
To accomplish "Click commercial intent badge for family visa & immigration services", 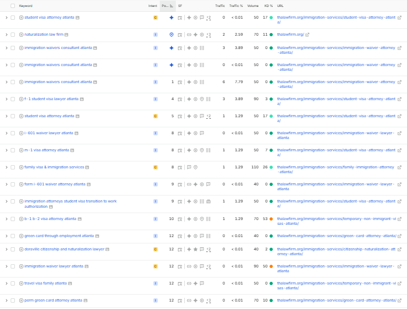I will 156,167.
